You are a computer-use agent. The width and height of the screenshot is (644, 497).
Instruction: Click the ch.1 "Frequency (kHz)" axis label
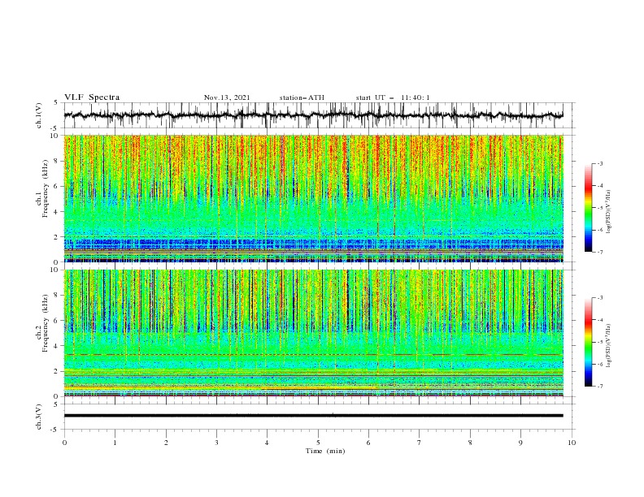(46, 187)
